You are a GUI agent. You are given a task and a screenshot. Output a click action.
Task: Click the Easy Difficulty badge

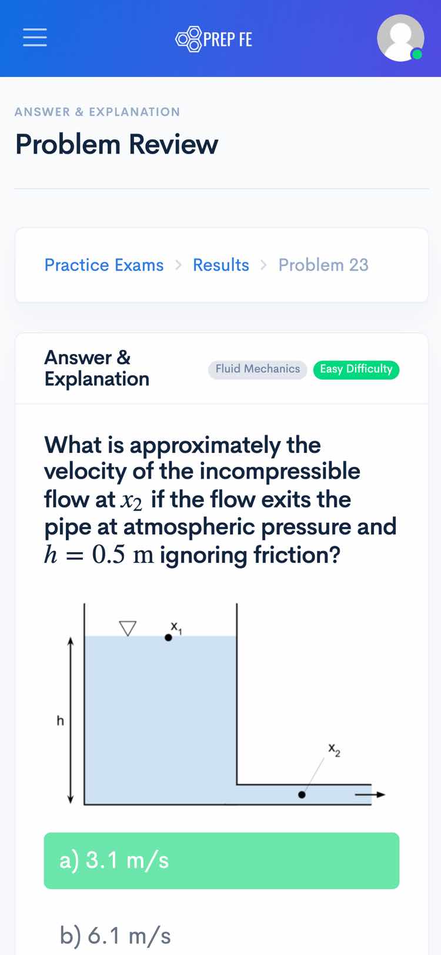click(356, 369)
